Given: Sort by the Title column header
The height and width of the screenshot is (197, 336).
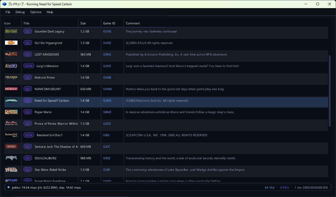Looking at the screenshot, I should (x=50, y=23).
